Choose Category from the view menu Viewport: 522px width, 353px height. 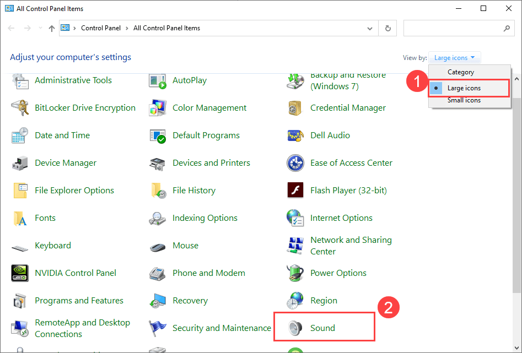tap(460, 72)
